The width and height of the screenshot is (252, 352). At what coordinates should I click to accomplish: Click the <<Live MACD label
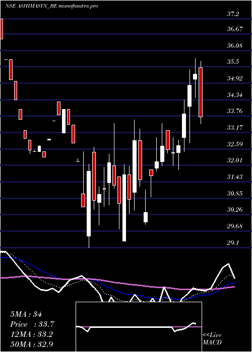click(x=212, y=339)
